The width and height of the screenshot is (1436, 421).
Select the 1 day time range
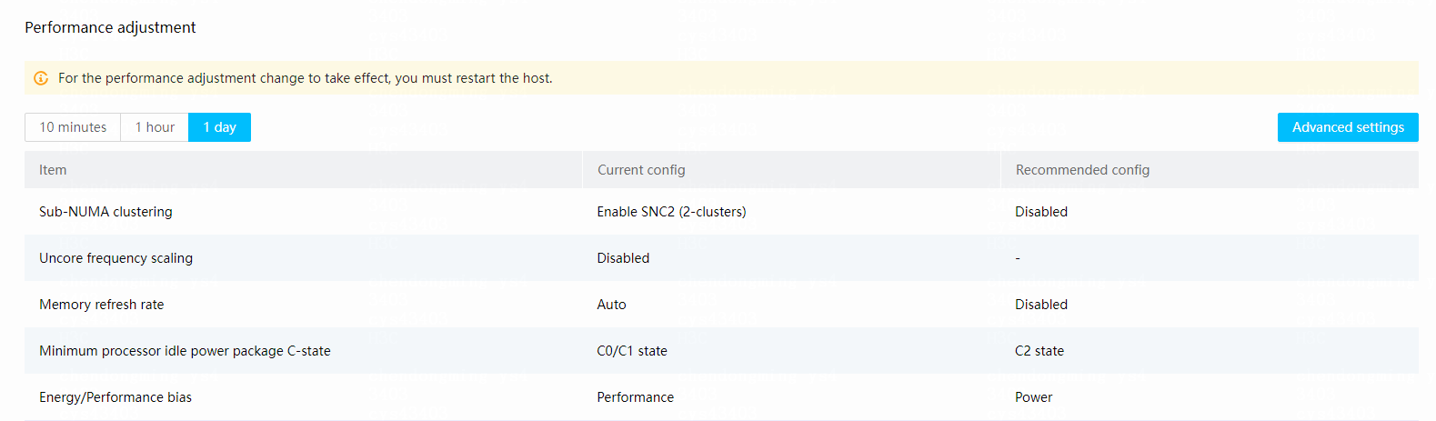219,127
